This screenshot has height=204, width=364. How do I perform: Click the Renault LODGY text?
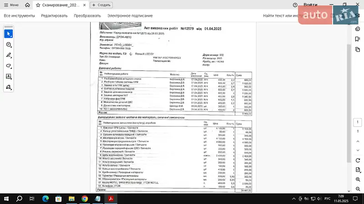[144, 54]
